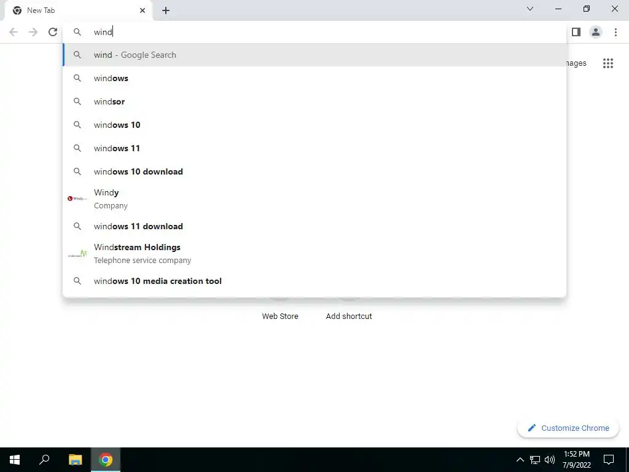Open the notification center icon

(x=609, y=460)
